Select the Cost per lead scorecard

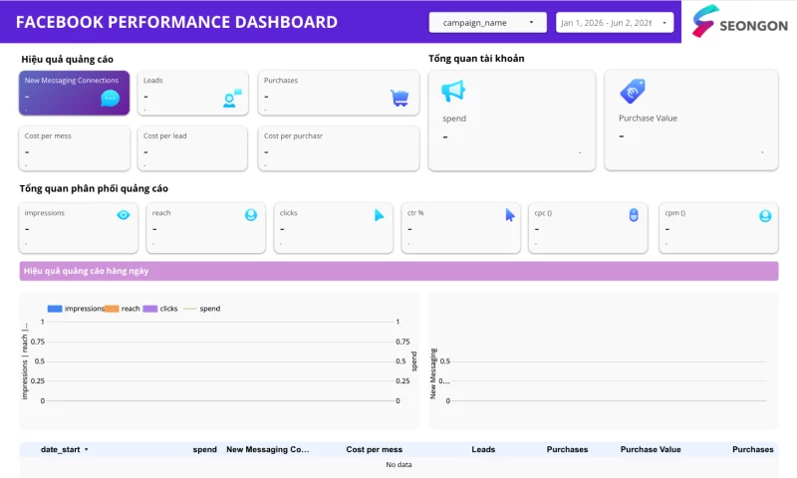[x=192, y=148]
